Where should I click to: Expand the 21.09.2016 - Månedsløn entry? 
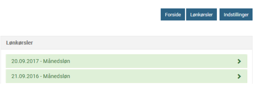tap(126, 76)
